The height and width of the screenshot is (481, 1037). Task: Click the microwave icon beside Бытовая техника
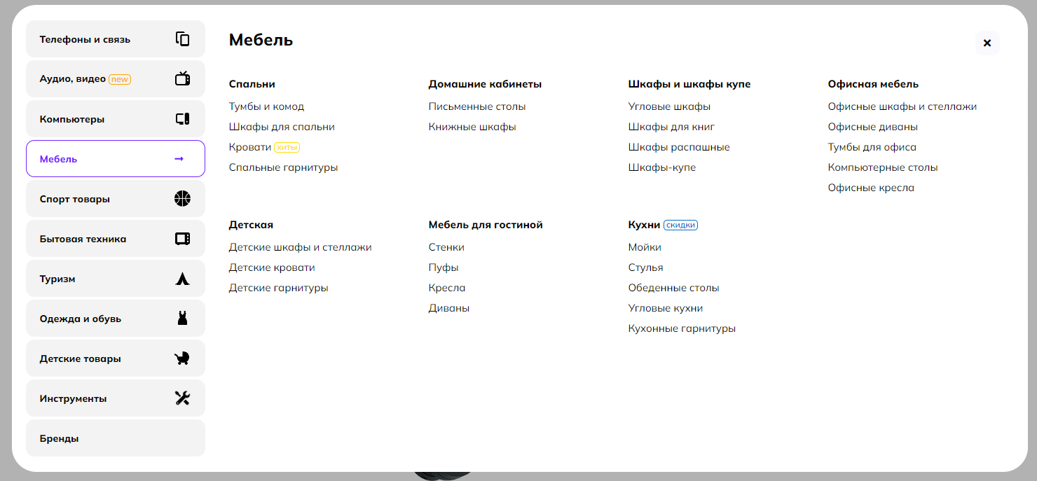(182, 239)
